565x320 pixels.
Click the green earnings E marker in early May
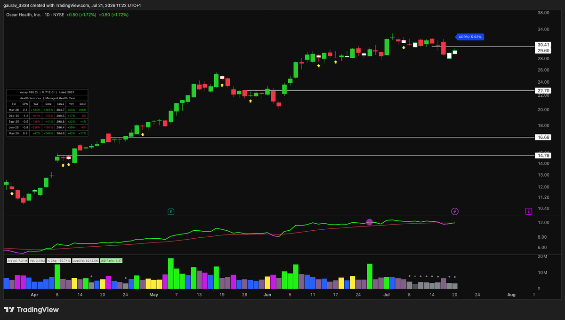(171, 211)
